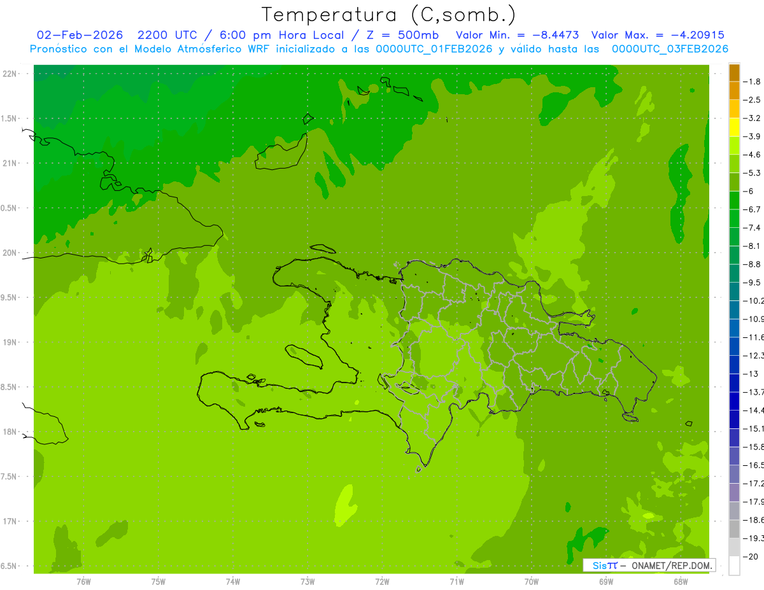This screenshot has width=764, height=590.
Task: Click the -4.6 colorbar label
Action: (752, 155)
